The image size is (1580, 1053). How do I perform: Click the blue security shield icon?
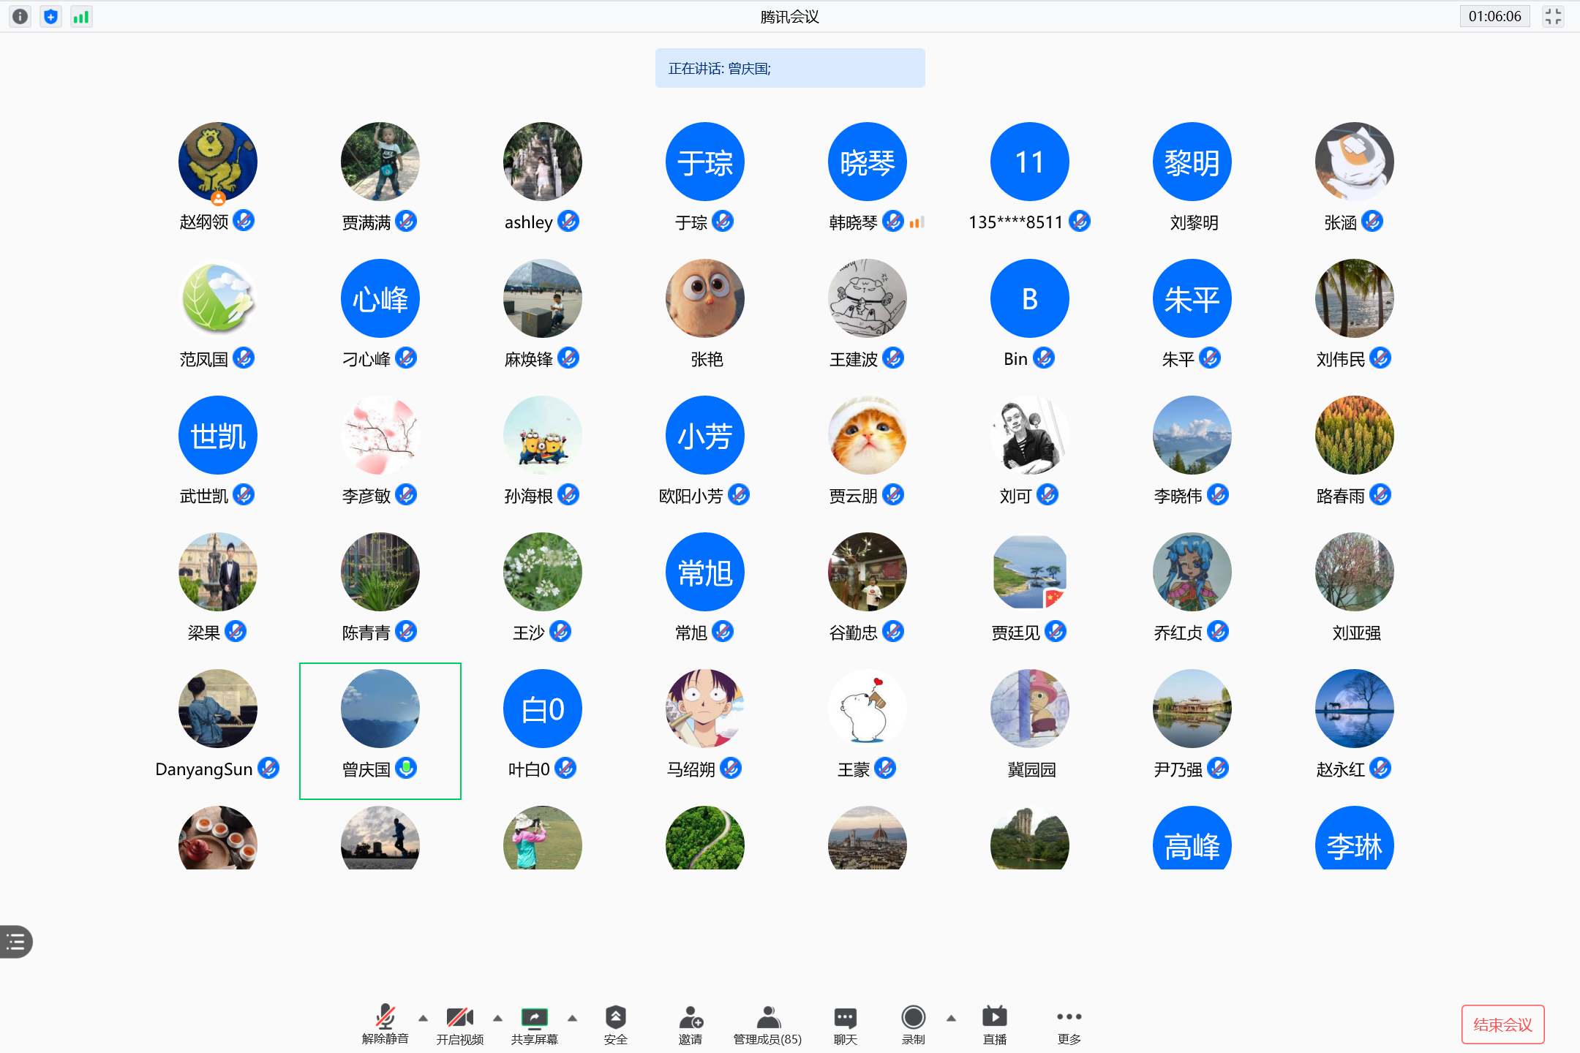point(50,16)
